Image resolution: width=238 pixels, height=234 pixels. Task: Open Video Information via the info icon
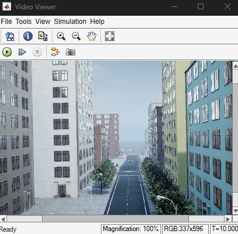click(28, 36)
